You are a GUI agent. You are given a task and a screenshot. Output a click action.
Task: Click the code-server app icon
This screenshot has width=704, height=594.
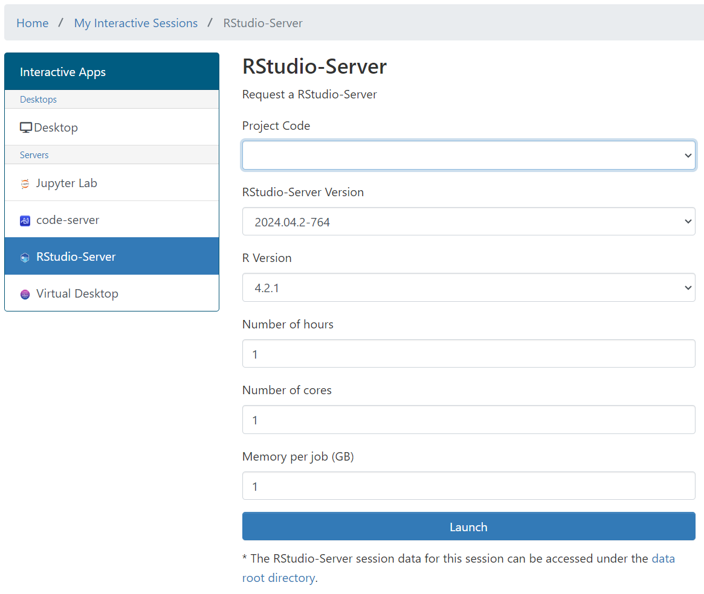coord(25,221)
